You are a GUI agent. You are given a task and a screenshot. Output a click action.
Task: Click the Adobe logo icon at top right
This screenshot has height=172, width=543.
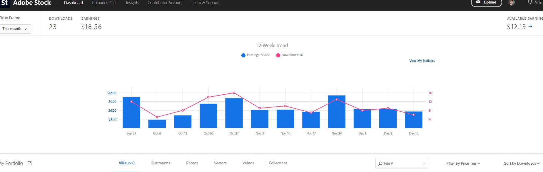(530, 3)
